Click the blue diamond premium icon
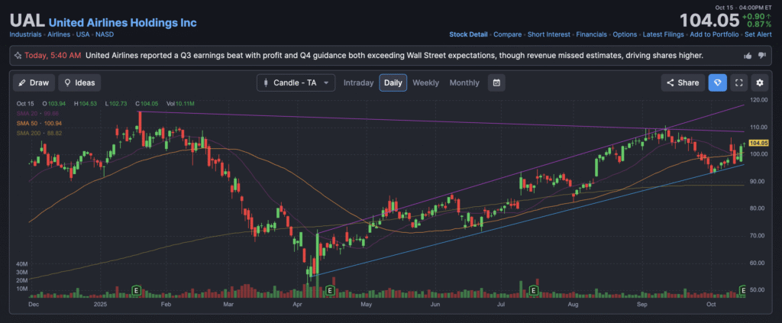This screenshot has width=782, height=323. pyautogui.click(x=717, y=82)
